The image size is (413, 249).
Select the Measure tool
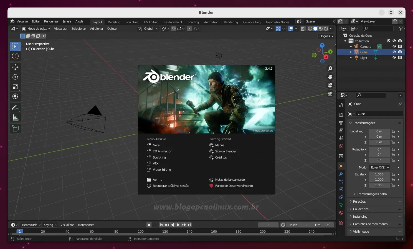click(x=15, y=117)
